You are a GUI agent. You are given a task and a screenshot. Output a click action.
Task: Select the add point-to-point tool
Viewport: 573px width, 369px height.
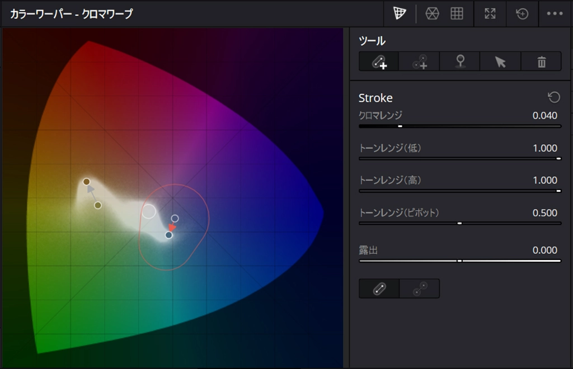pyautogui.click(x=420, y=61)
